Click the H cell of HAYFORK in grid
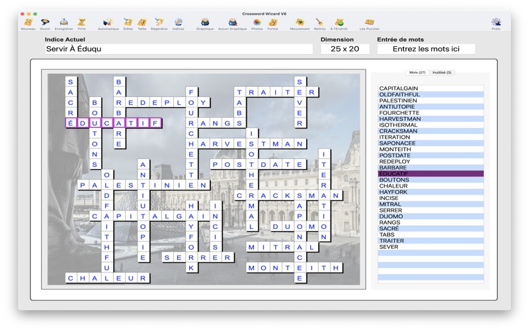This screenshot has height=330, width=529. click(191, 206)
